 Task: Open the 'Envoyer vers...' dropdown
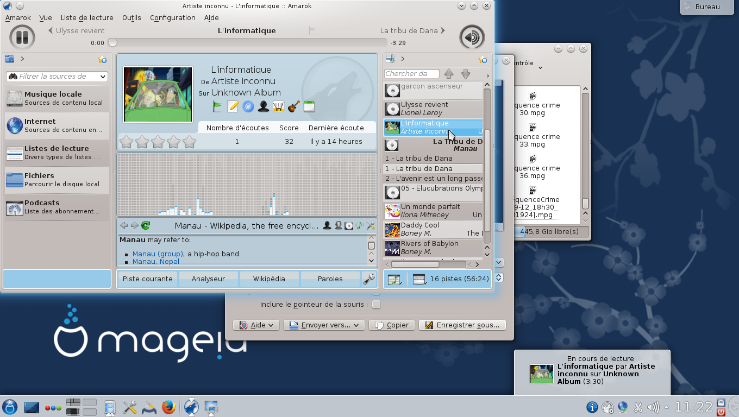pyautogui.click(x=324, y=325)
